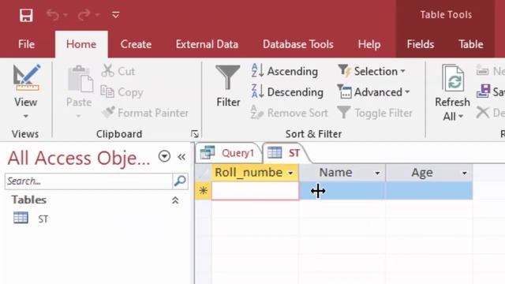Click the new record row selector asterisk
The image size is (505, 284).
(x=204, y=191)
